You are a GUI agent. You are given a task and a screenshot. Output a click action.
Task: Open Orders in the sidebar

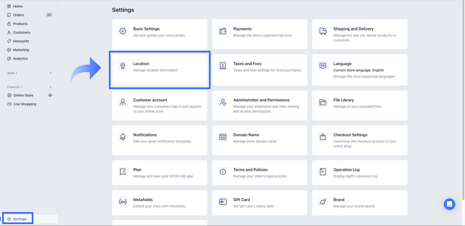click(x=19, y=15)
